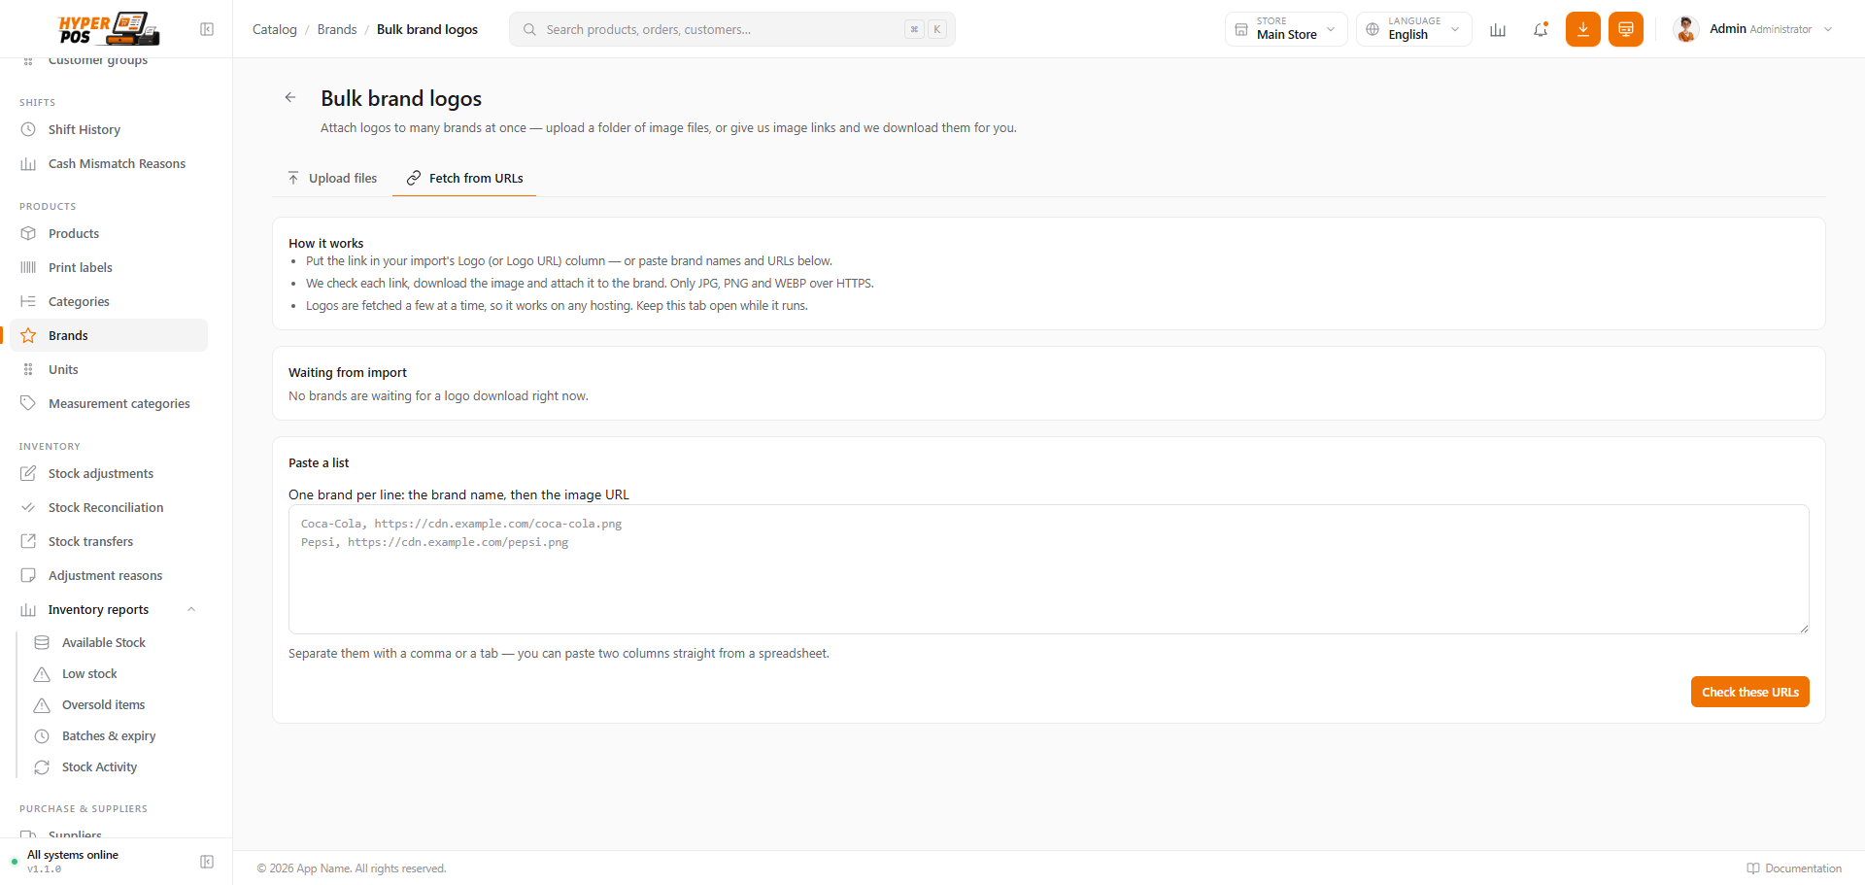
Task: Open the orange POS register button
Action: [1626, 29]
